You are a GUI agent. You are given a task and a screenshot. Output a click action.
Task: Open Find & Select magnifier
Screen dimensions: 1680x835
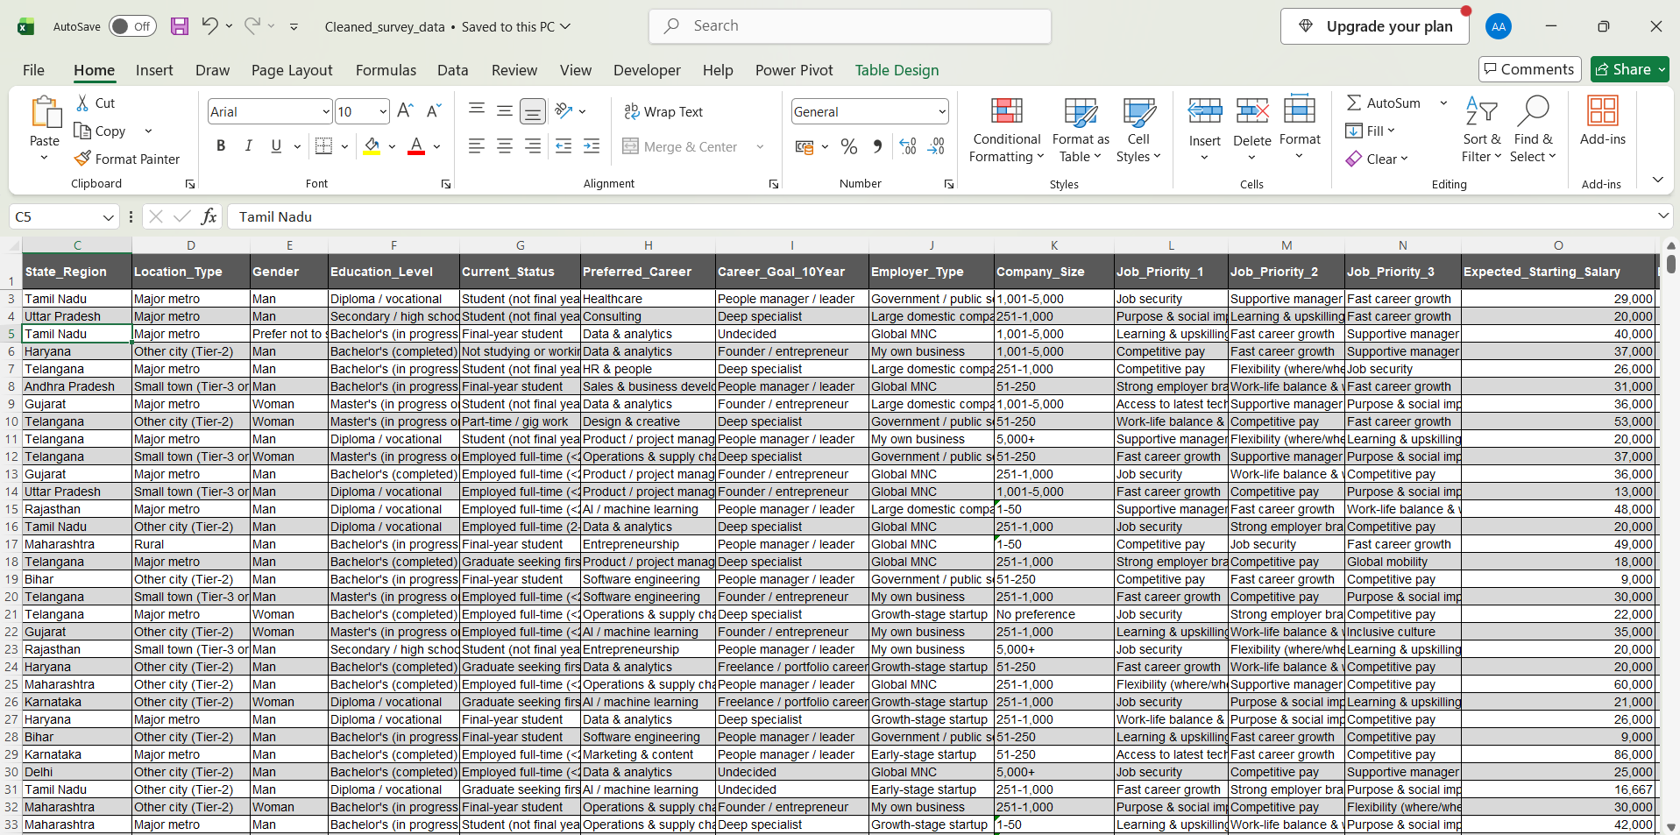click(1533, 130)
